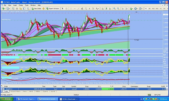Open the View menu
This screenshot has width=169, height=101.
tap(9, 5)
